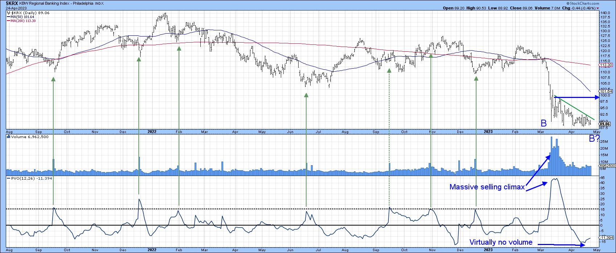Click the Volume panel legend icon
Screen dimensions: 616x253
(x=8, y=137)
